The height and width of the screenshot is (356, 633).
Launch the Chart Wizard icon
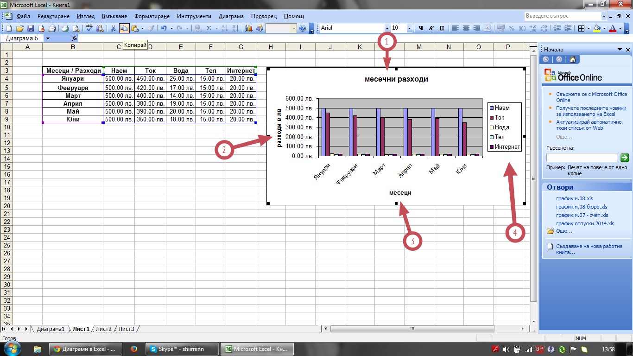[249, 28]
